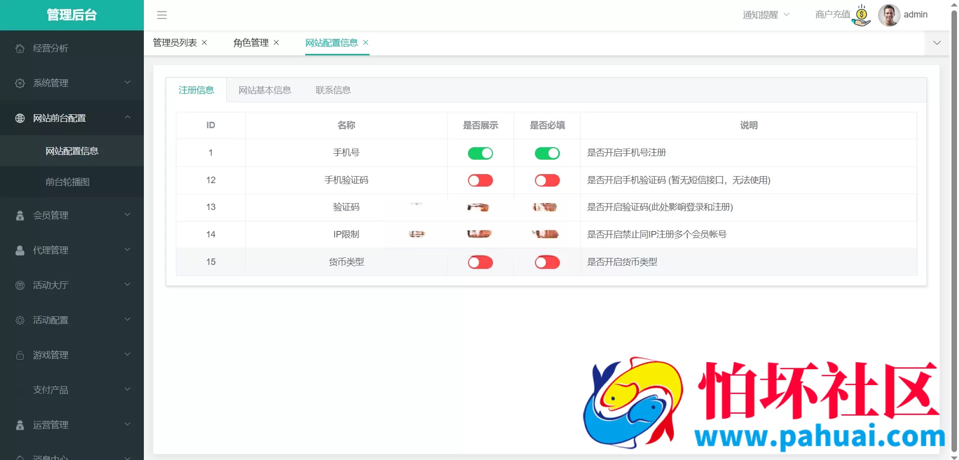Switch to the 注册信息 tab

[x=196, y=90]
